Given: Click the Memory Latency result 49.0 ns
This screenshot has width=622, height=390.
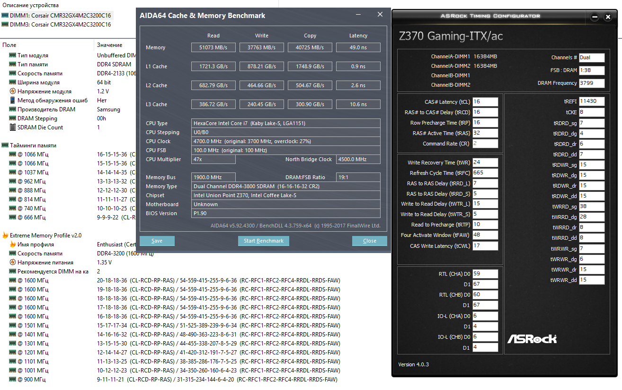Looking at the screenshot, I should [x=358, y=47].
